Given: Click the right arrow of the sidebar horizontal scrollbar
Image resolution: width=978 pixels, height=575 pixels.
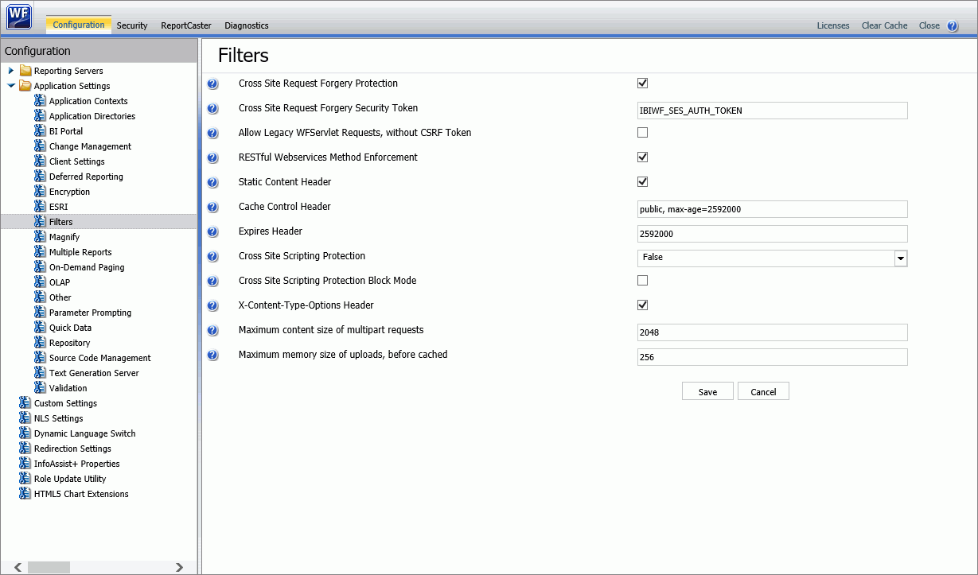Looking at the screenshot, I should point(179,567).
